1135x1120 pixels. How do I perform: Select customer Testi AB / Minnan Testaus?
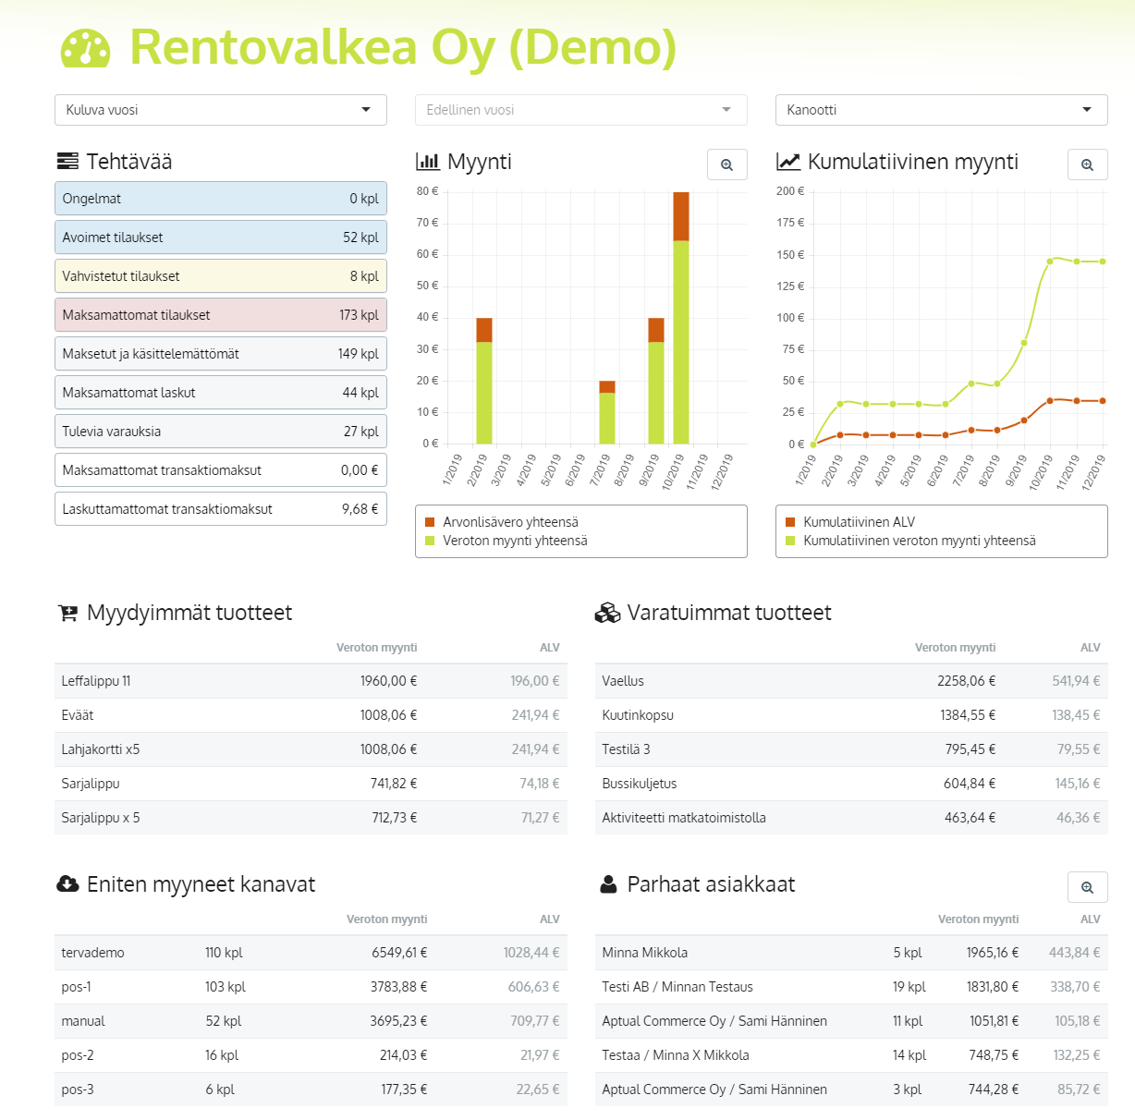tap(851, 987)
